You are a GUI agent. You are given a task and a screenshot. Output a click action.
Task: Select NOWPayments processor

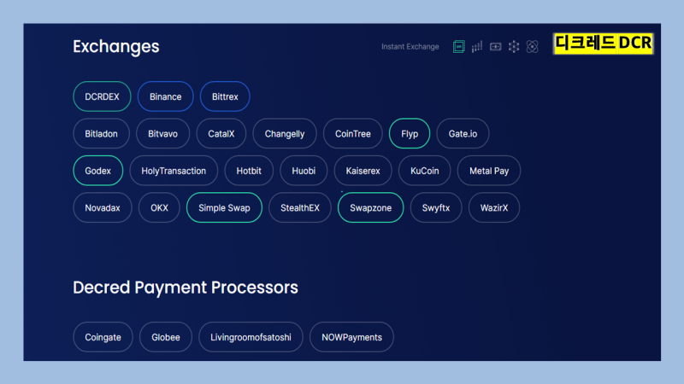point(351,337)
